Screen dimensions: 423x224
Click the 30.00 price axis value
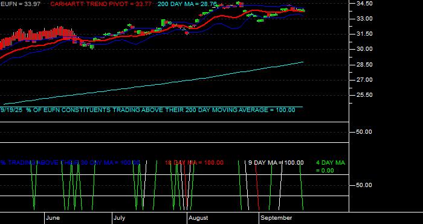[364, 49]
